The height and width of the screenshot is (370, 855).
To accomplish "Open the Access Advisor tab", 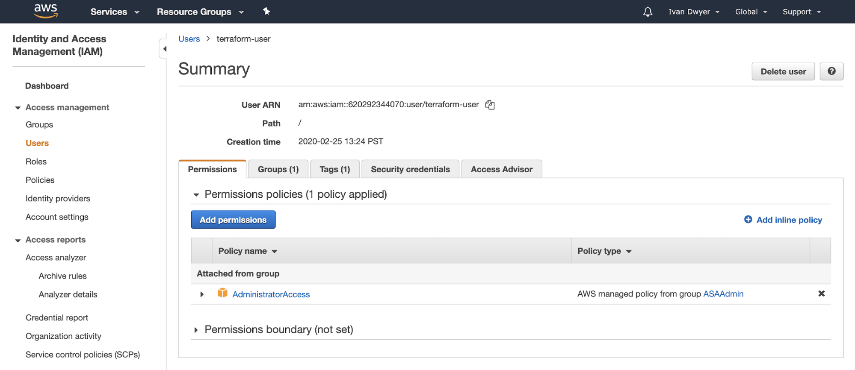I will tap(501, 169).
